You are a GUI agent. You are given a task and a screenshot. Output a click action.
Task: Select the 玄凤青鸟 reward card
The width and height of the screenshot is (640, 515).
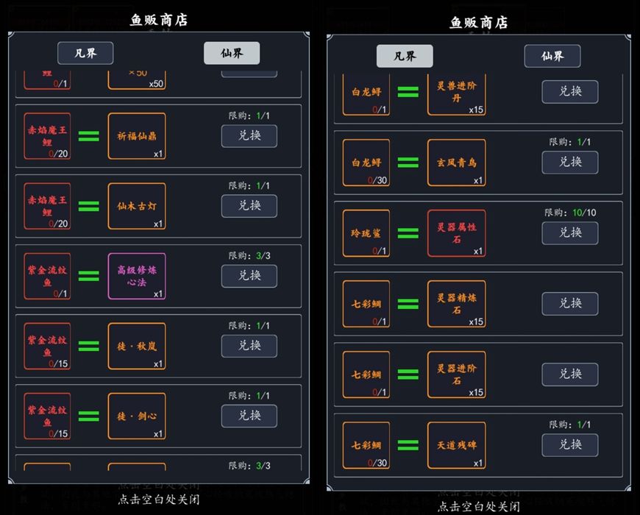pyautogui.click(x=456, y=163)
